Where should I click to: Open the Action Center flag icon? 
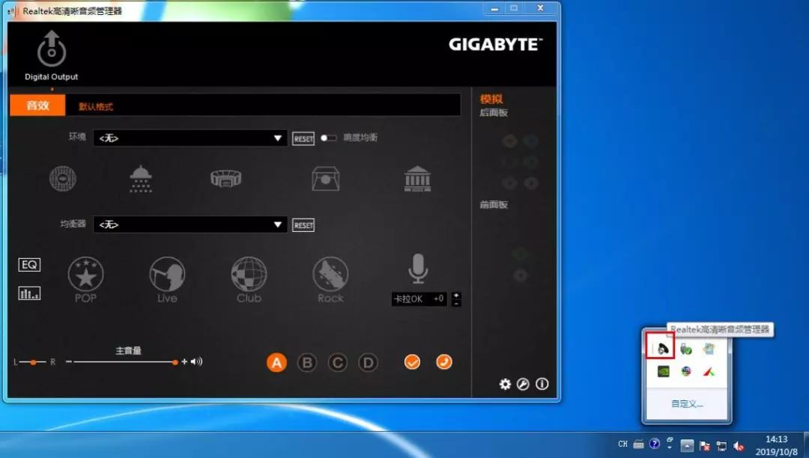[x=705, y=445]
